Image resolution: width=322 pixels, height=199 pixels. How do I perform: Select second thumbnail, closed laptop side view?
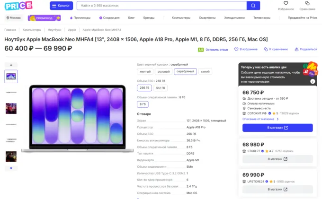[x=11, y=93]
